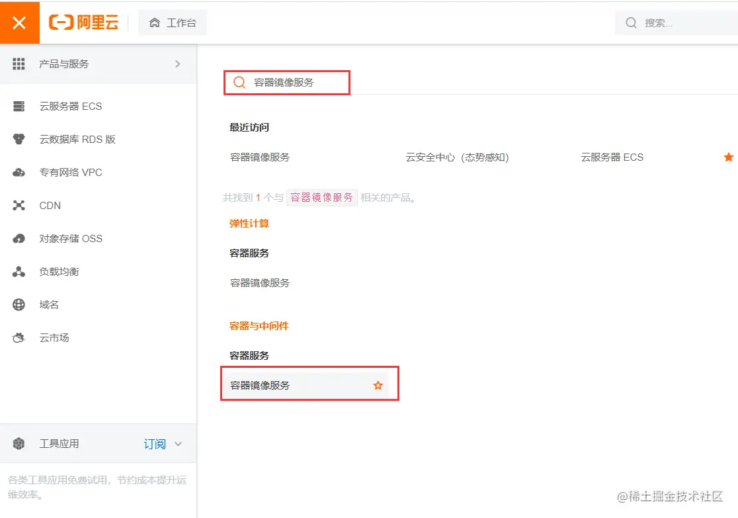This screenshot has height=518, width=738.
Task: Click the 容器与中间件 category heading
Action: coord(259,326)
